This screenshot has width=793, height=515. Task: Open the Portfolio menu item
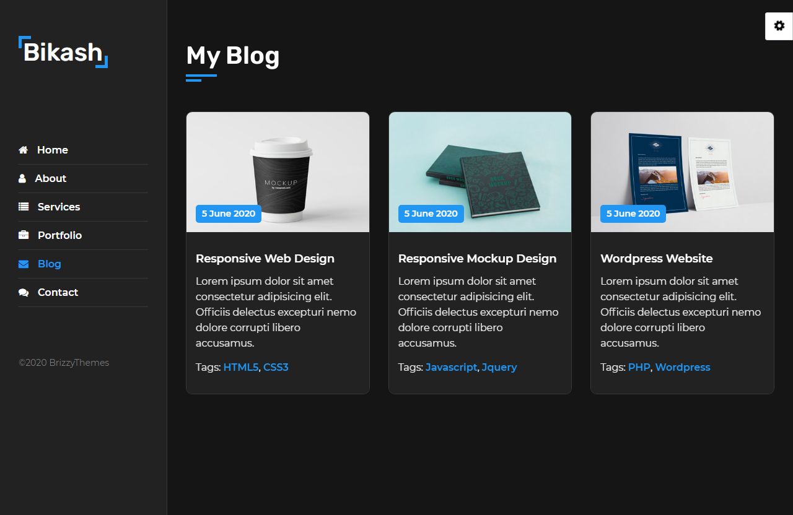click(83, 235)
